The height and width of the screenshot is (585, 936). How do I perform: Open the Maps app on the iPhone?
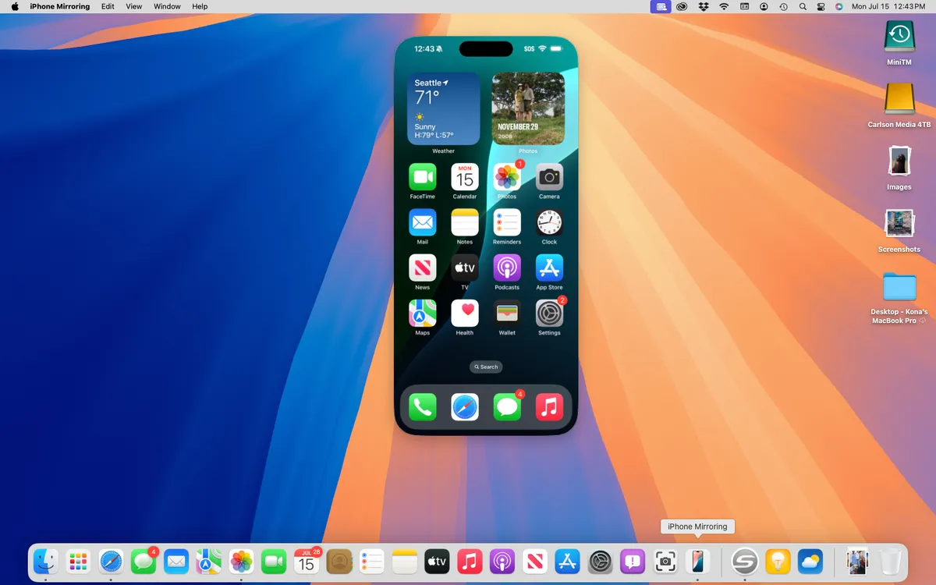click(423, 313)
